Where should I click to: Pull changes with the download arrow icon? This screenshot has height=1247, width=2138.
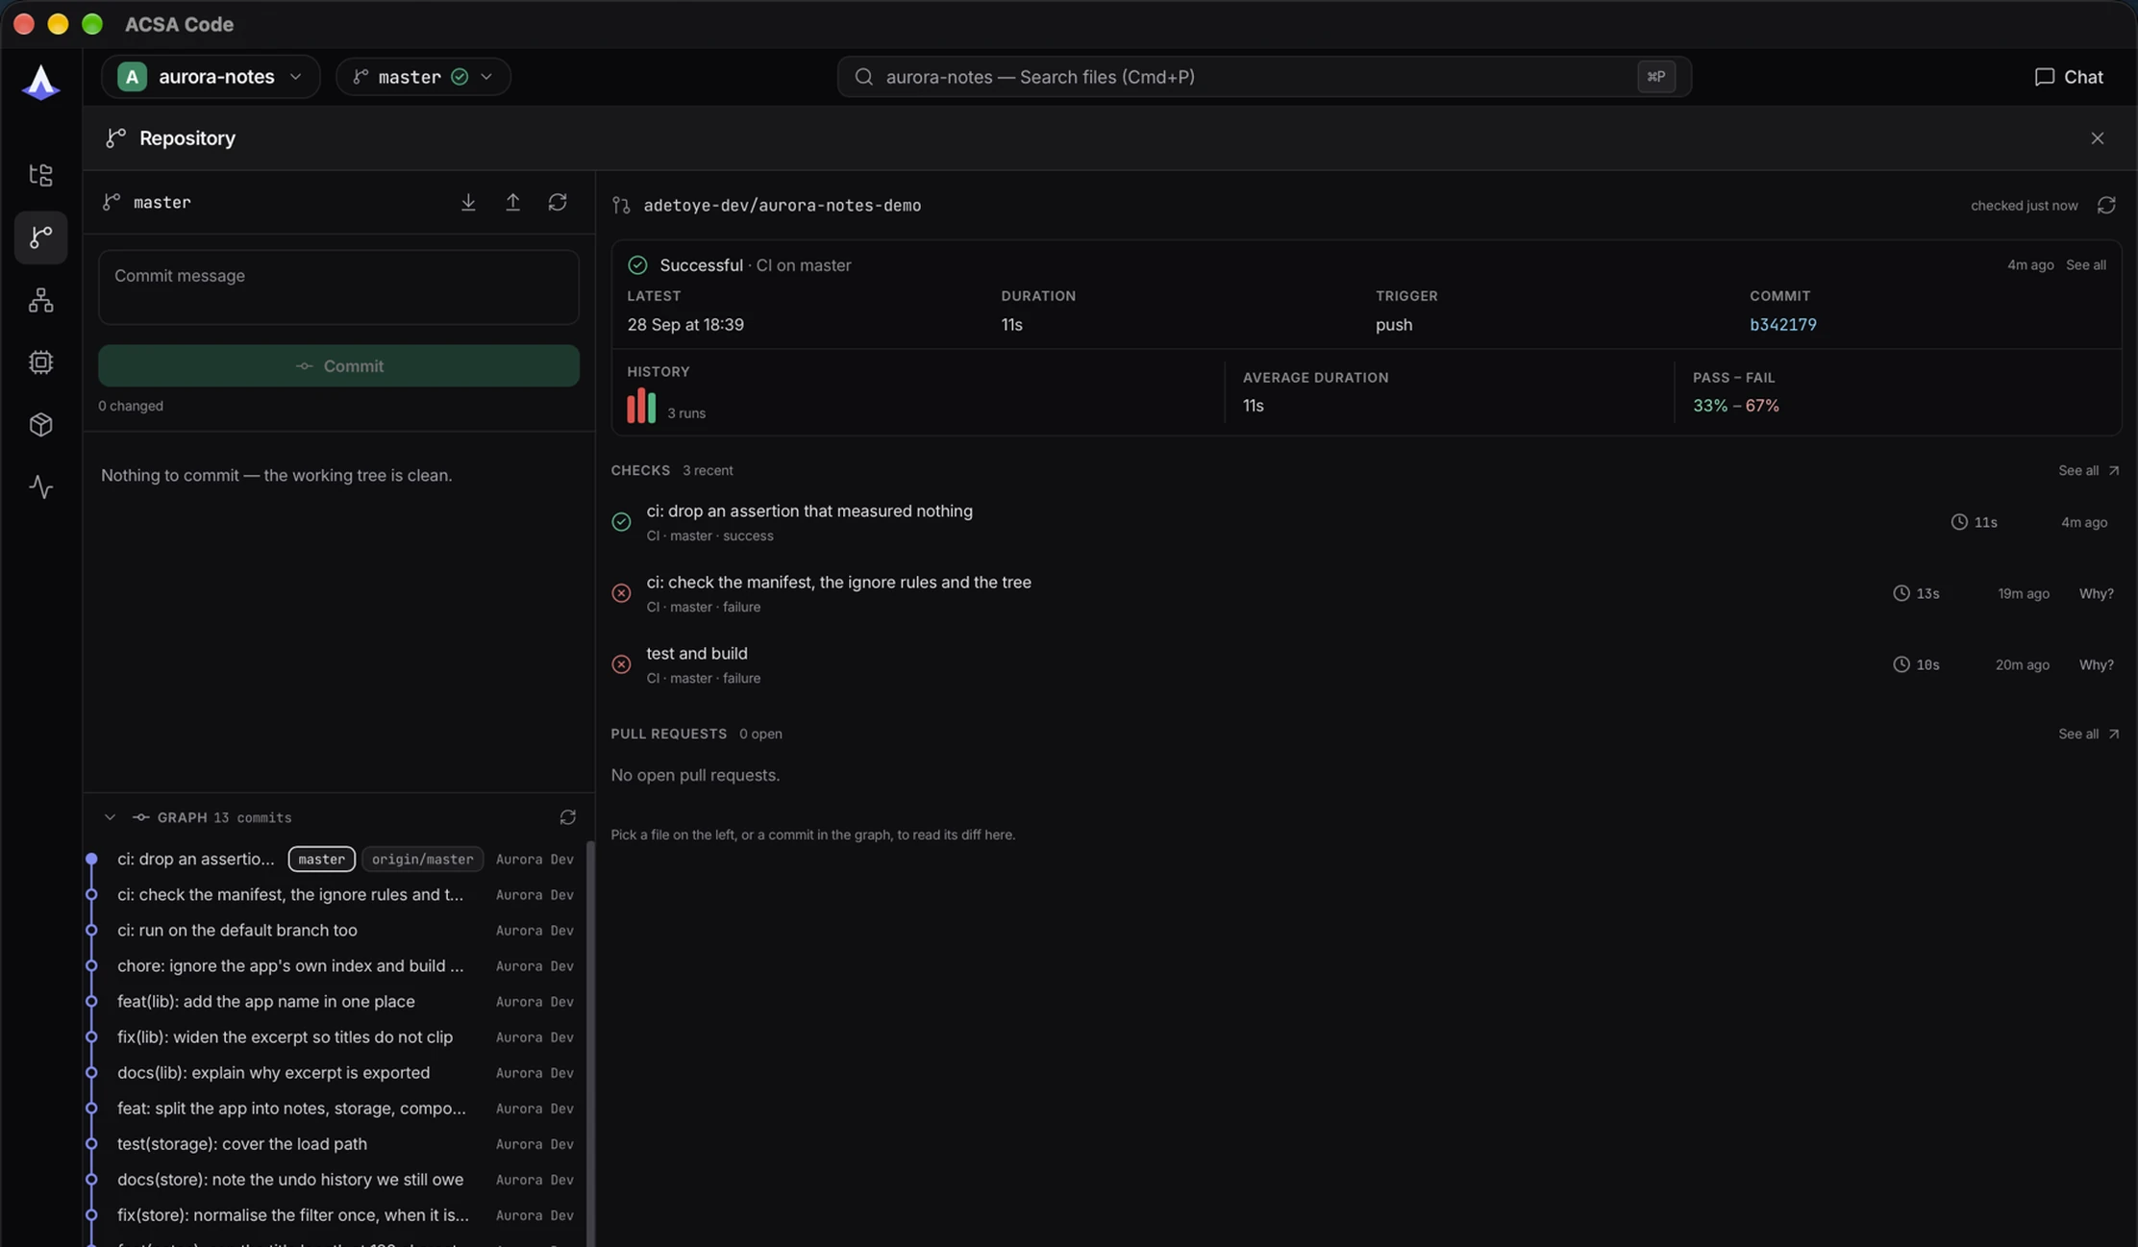468,202
